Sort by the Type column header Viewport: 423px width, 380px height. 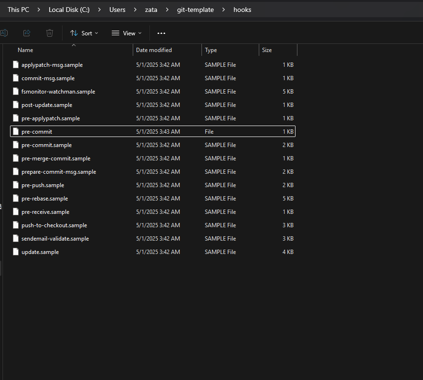211,50
